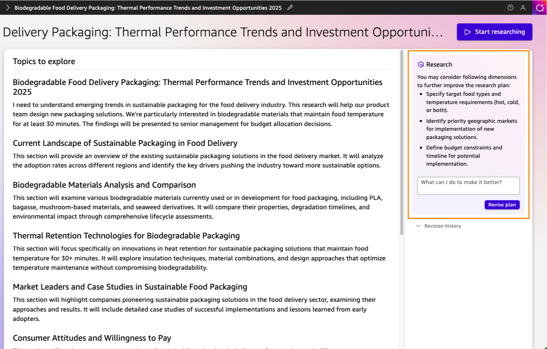Select the report title in the top bar
This screenshot has width=547, height=349.
click(x=148, y=8)
